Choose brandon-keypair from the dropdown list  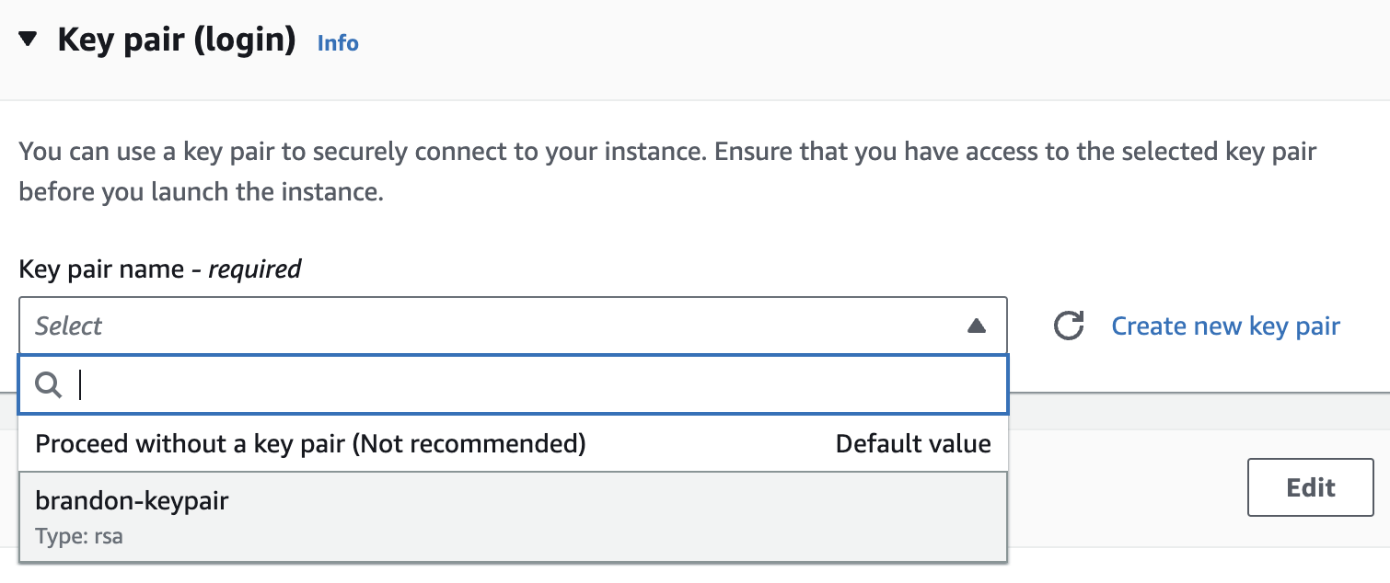(513, 517)
